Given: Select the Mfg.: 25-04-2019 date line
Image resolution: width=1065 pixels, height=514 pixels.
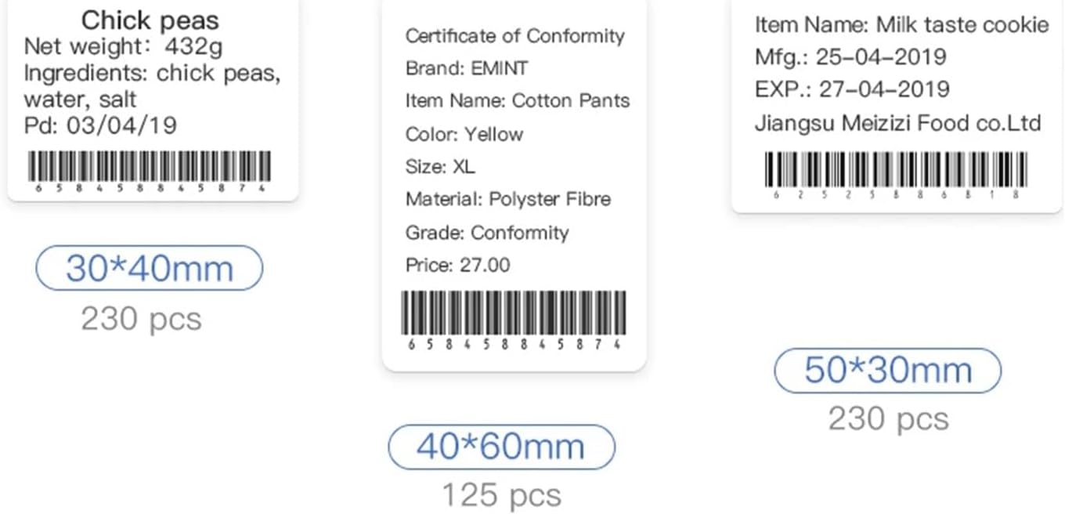Looking at the screenshot, I should (850, 56).
